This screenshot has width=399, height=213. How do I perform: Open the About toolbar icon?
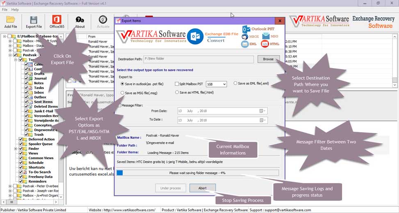[x=80, y=20]
